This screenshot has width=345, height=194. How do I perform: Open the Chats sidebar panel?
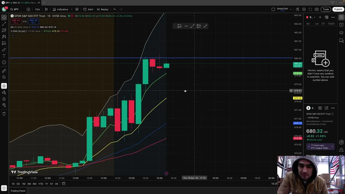tap(341, 41)
